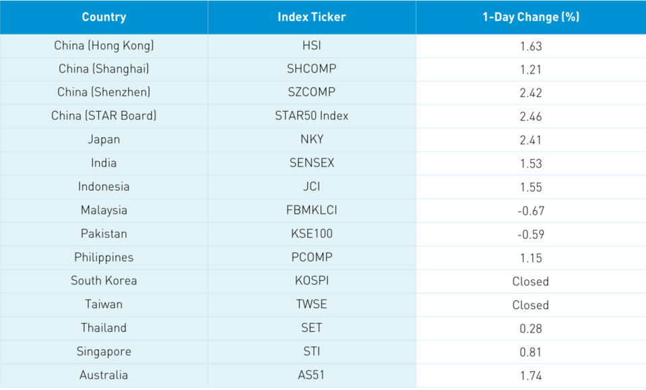Image resolution: width=646 pixels, height=390 pixels.
Task: Select the Philippines country cell
Action: 104,257
